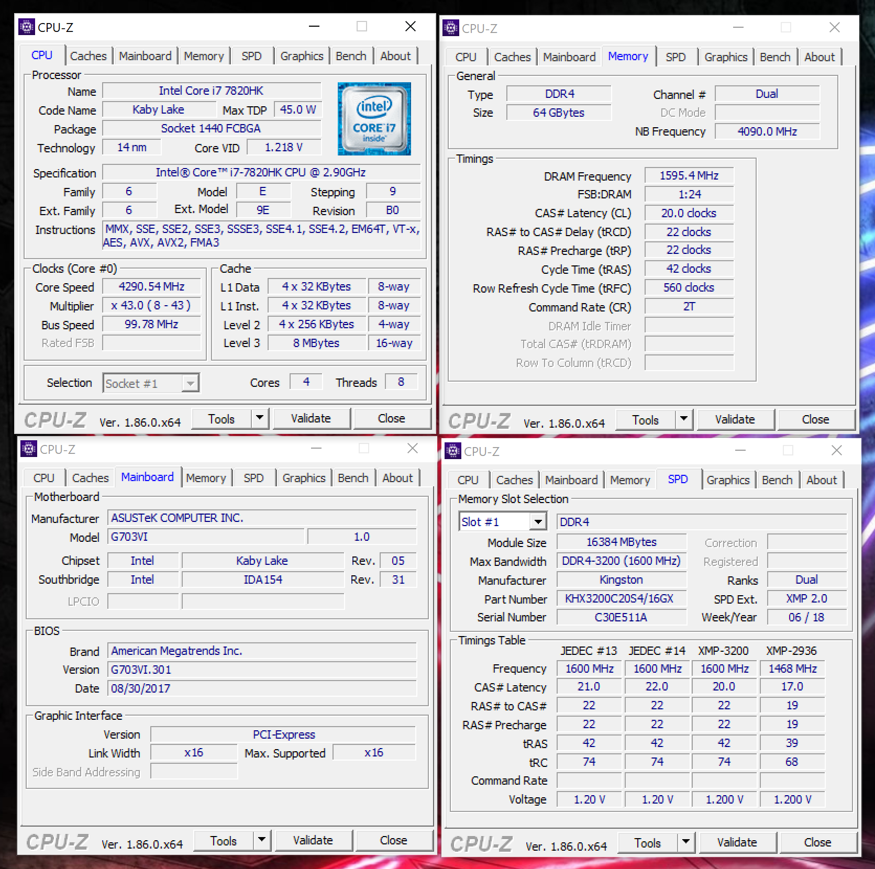
Task: Click Validate in the Mainboard-tab window
Action: coord(313,840)
